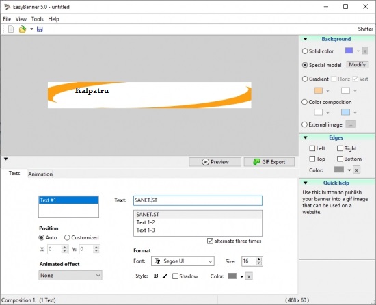This screenshot has width=376, height=305.
Task: Open the text color dropdown arrow
Action: click(x=242, y=276)
